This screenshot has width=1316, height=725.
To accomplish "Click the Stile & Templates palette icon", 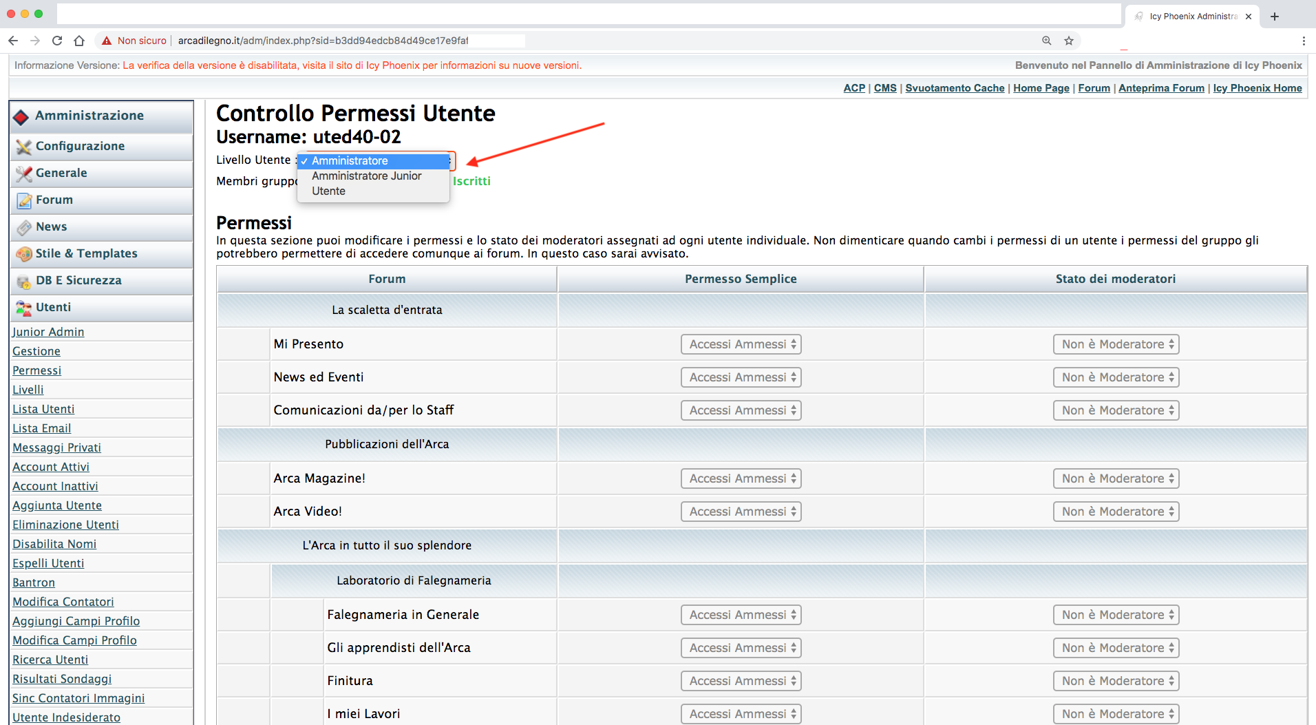I will (23, 254).
